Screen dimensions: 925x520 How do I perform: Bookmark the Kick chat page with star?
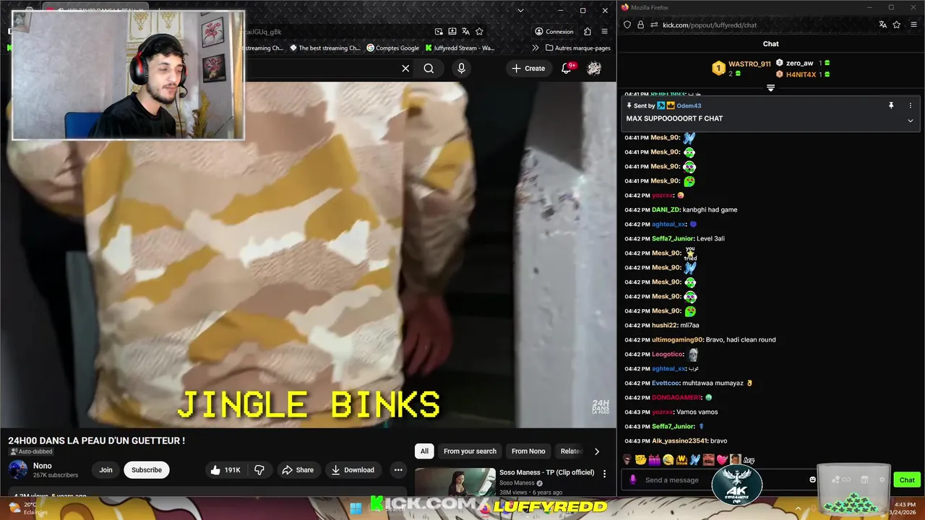[896, 25]
